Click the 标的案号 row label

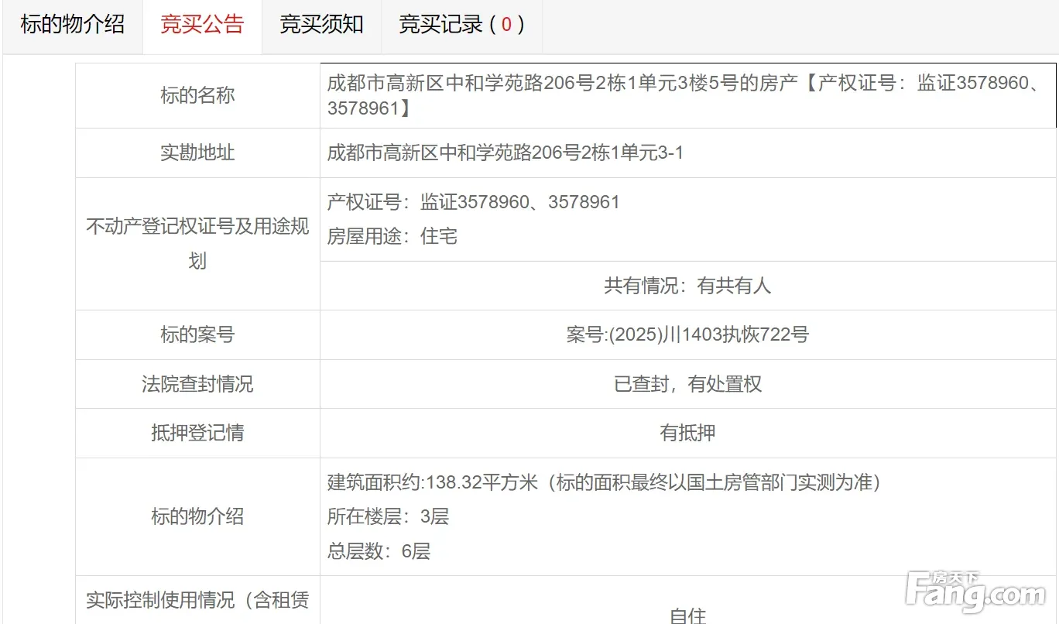click(x=197, y=335)
